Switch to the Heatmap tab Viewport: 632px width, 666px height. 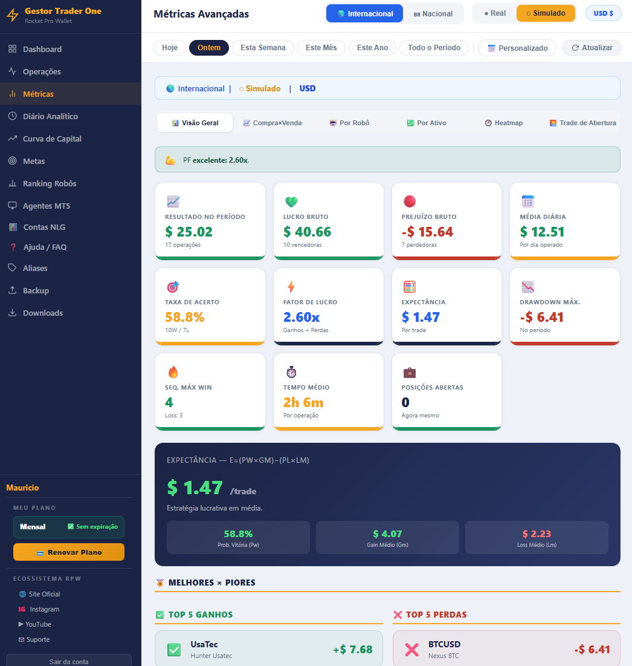(503, 123)
